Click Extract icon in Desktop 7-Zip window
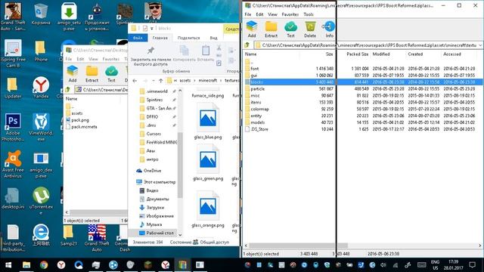This screenshot has height=272, width=484. pyautogui.click(x=92, y=74)
